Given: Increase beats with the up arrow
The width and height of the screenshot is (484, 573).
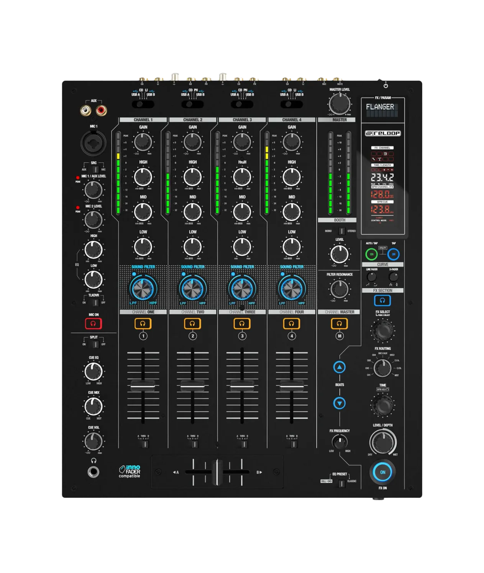Looking at the screenshot, I should 339,367.
